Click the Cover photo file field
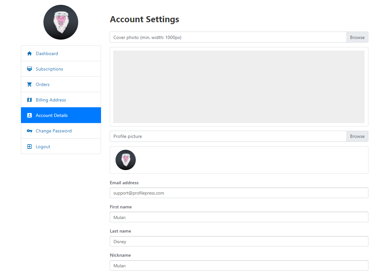The width and height of the screenshot is (389, 277). tap(228, 37)
